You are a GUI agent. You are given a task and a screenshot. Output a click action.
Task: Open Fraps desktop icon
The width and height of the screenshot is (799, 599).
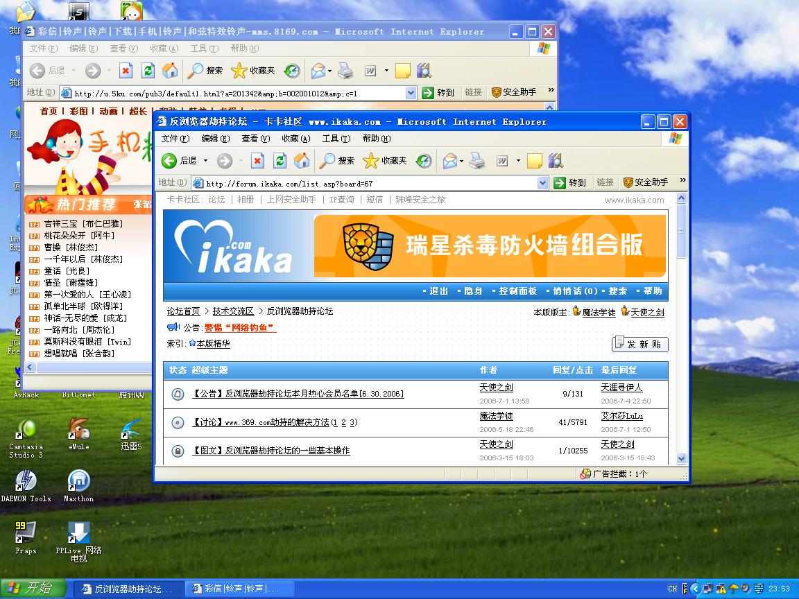(x=26, y=538)
